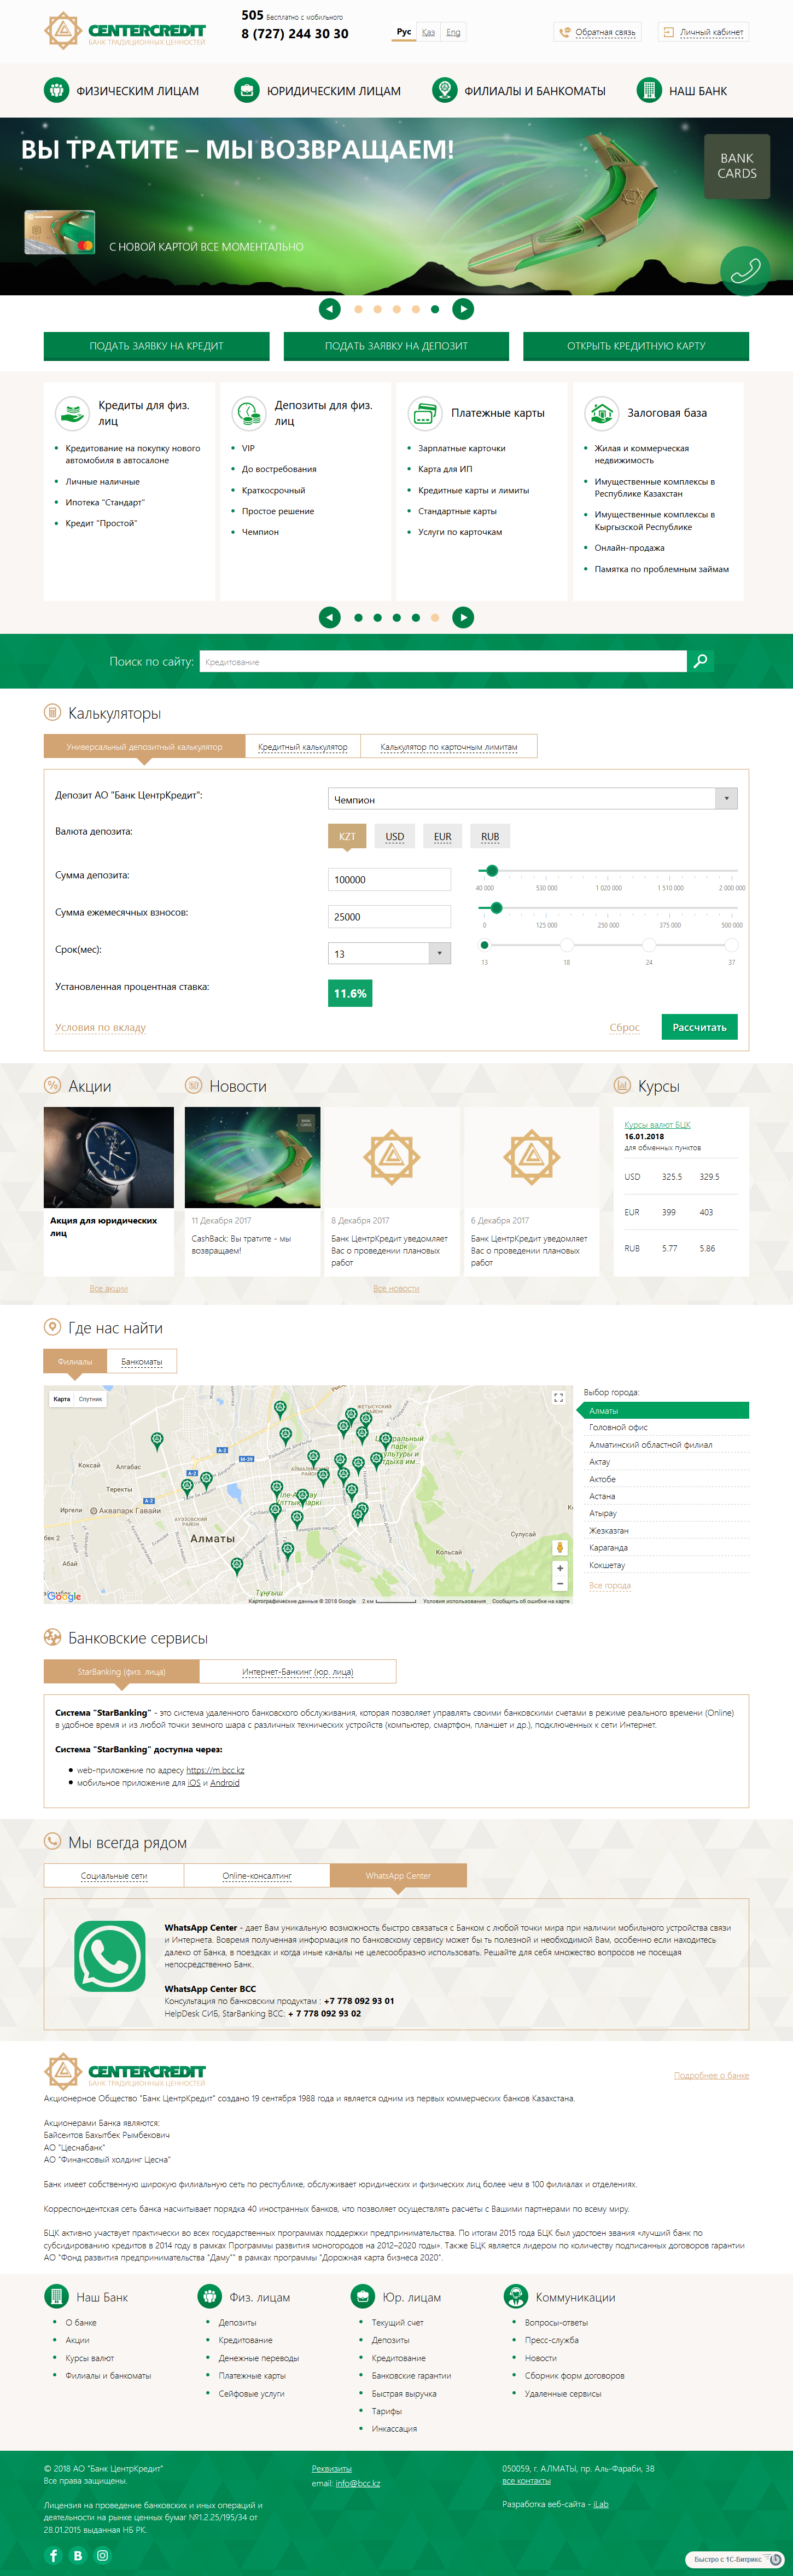Open Юридическим лицам menu
Screen dimensions: 793x2576
point(317,90)
